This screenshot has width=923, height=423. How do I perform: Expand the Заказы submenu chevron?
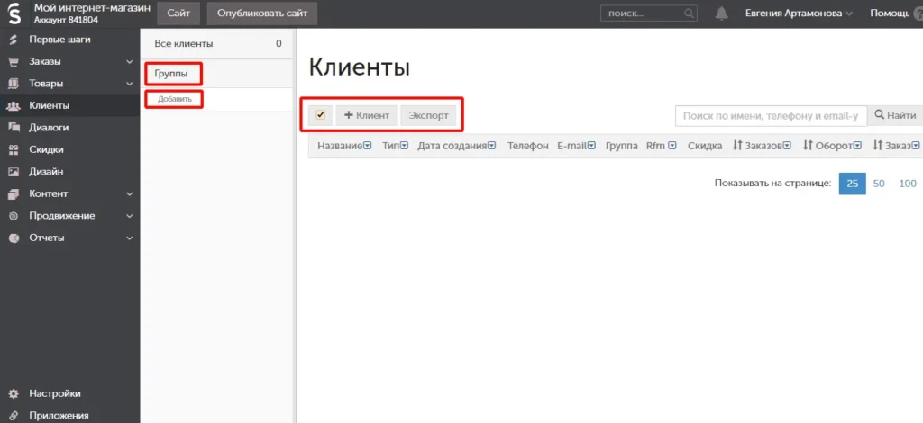[x=130, y=62]
